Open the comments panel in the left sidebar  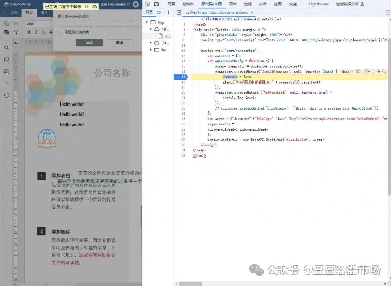(x=7, y=60)
